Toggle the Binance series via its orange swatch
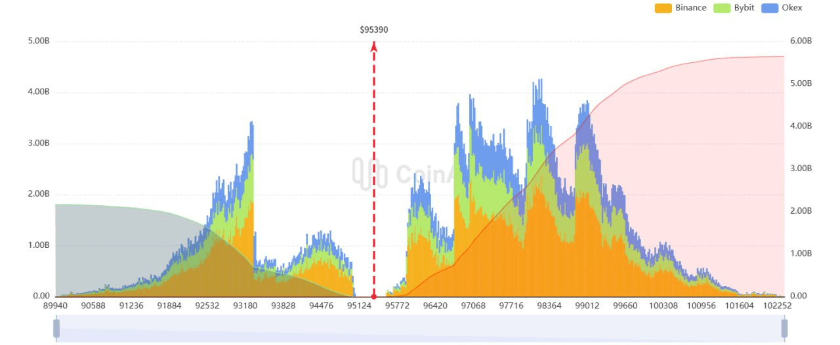Screen dimensions: 840x345 pyautogui.click(x=663, y=9)
